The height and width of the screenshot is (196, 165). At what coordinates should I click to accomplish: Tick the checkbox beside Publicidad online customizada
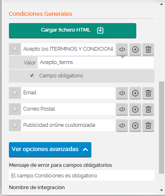pos(15,125)
